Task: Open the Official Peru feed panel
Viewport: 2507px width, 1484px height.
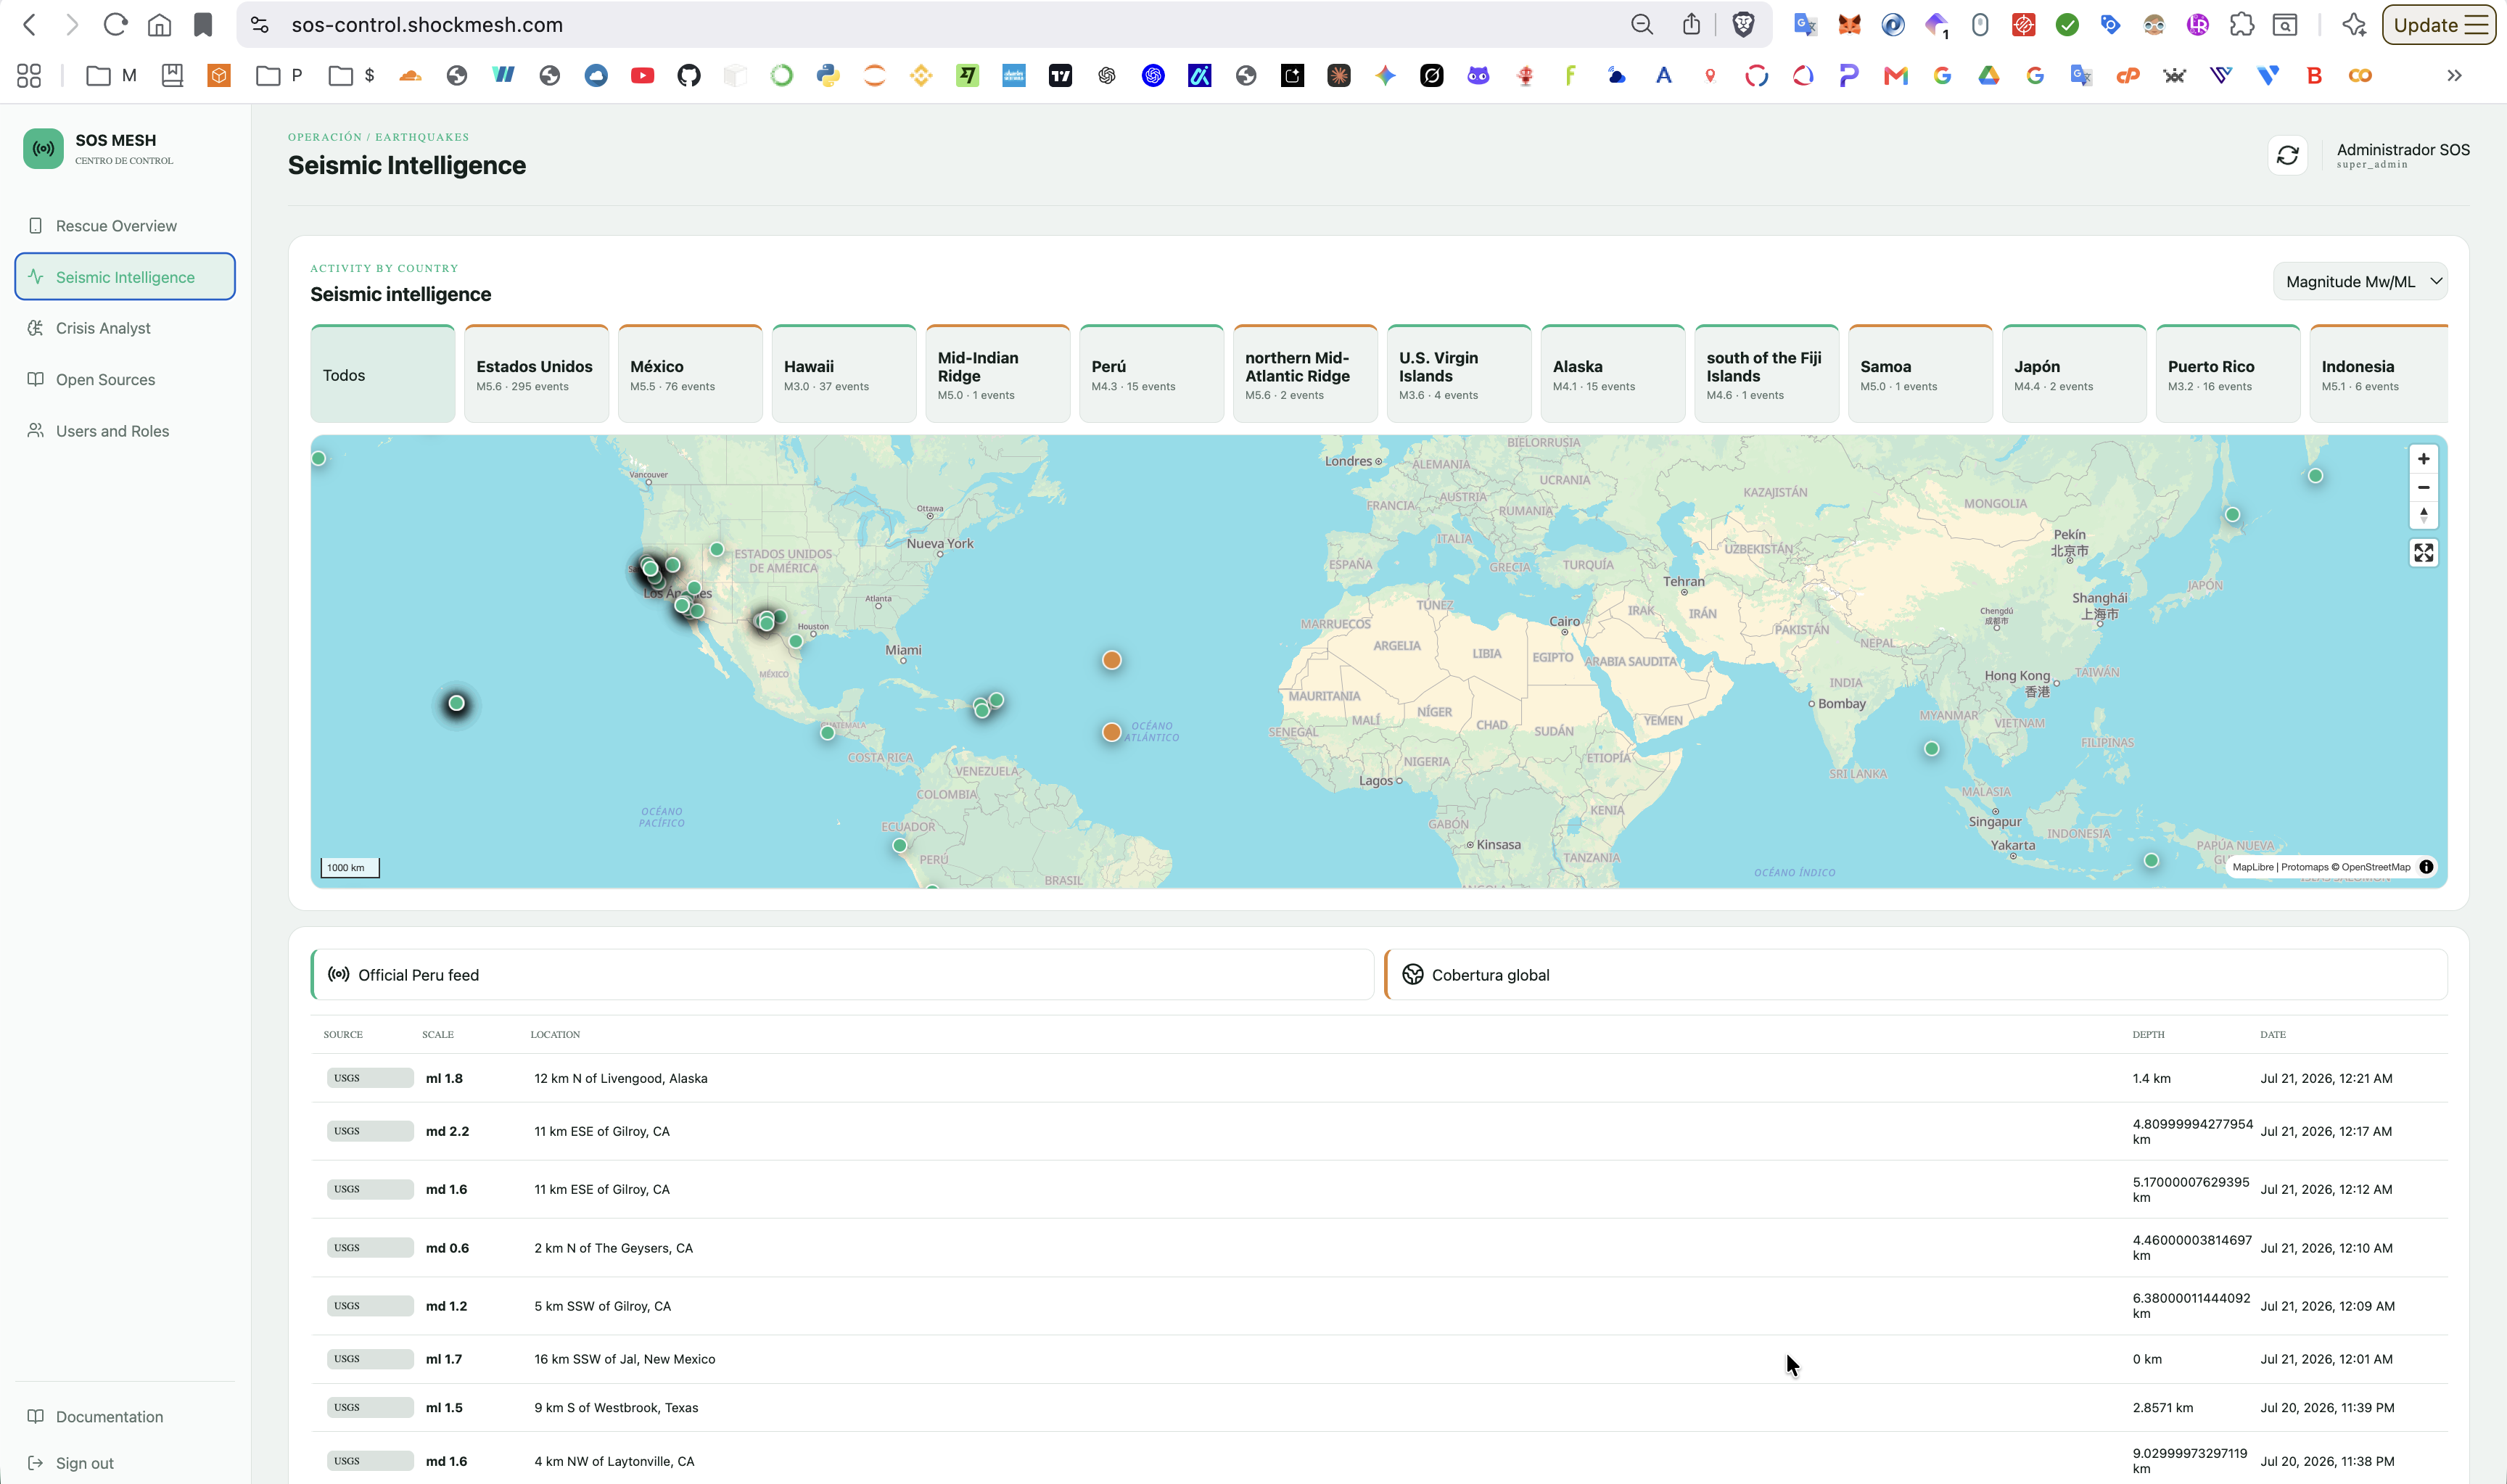Action: click(x=842, y=975)
